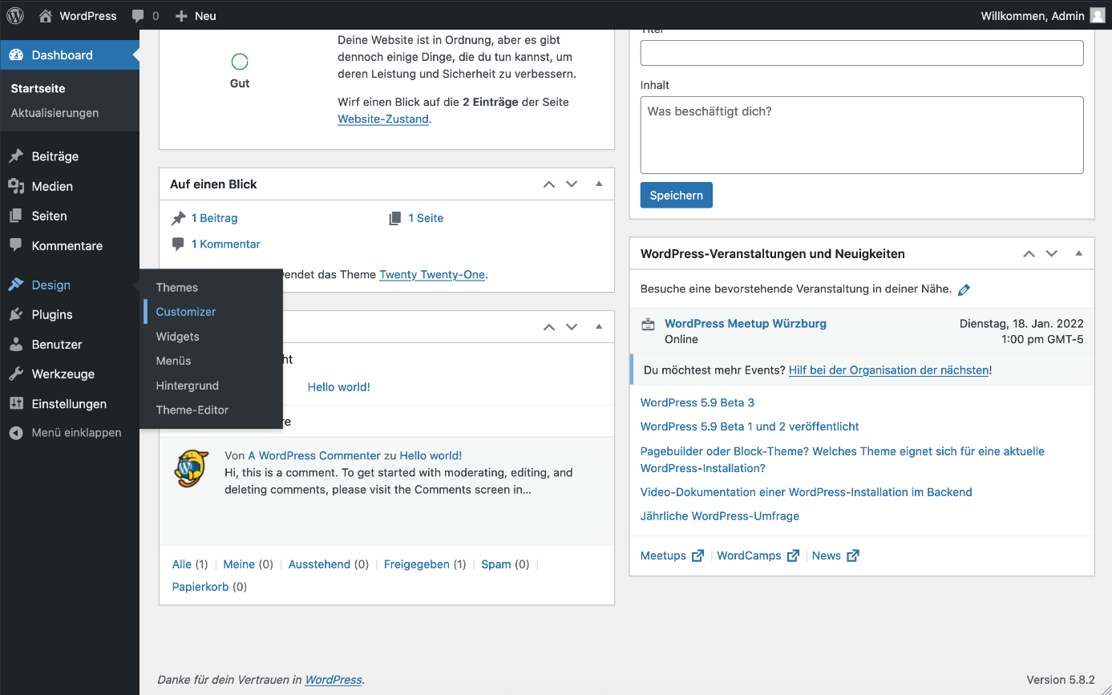1112x695 pixels.
Task: Click the Seiten pages icon in sidebar
Action: 16,216
